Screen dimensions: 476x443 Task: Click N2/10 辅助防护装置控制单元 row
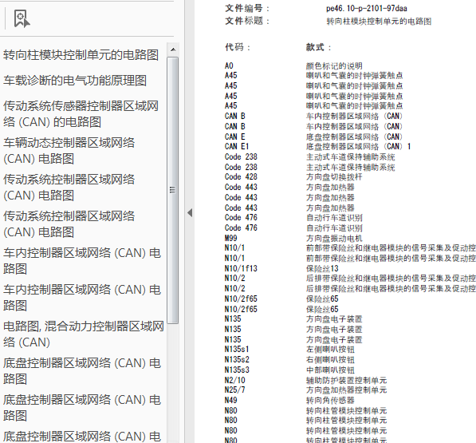pyautogui.click(x=305, y=380)
